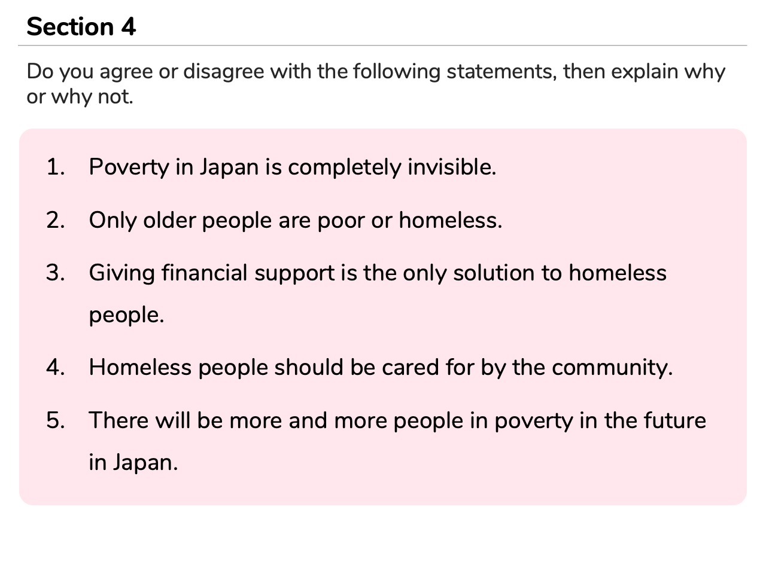Click the horizontal divider under Section 4
Screen dimensions: 766x574
(x=382, y=45)
